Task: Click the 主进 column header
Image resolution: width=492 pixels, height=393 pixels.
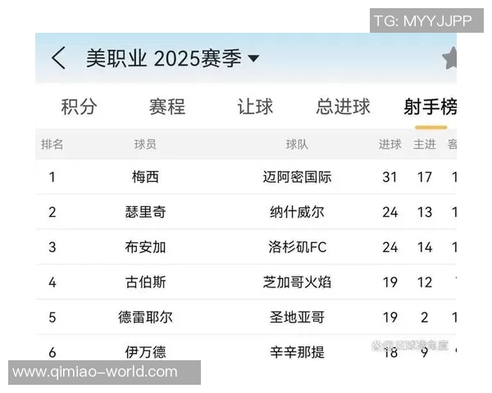Action: pos(425,144)
